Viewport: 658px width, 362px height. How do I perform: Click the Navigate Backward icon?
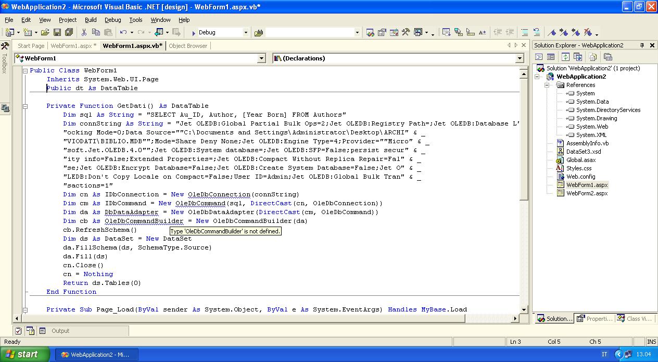159,32
